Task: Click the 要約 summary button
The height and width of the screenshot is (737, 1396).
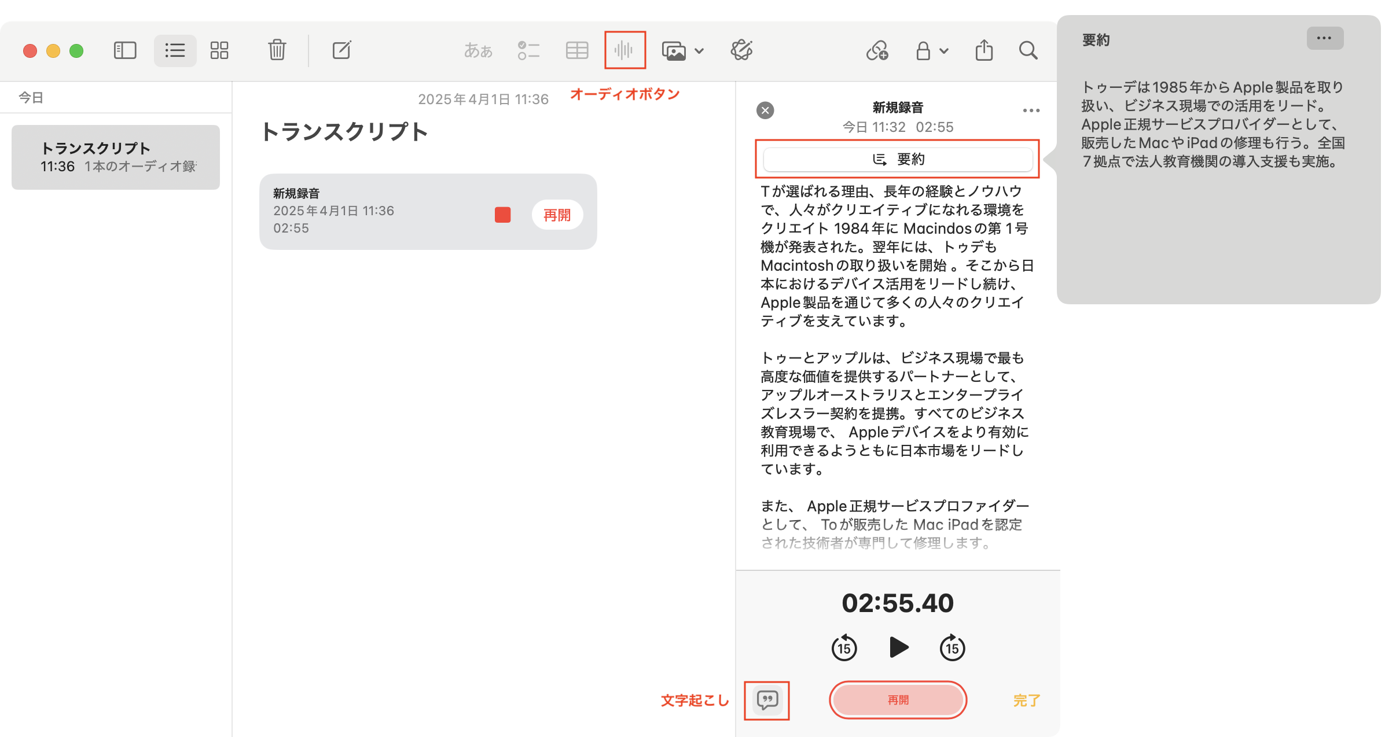Action: pyautogui.click(x=898, y=159)
